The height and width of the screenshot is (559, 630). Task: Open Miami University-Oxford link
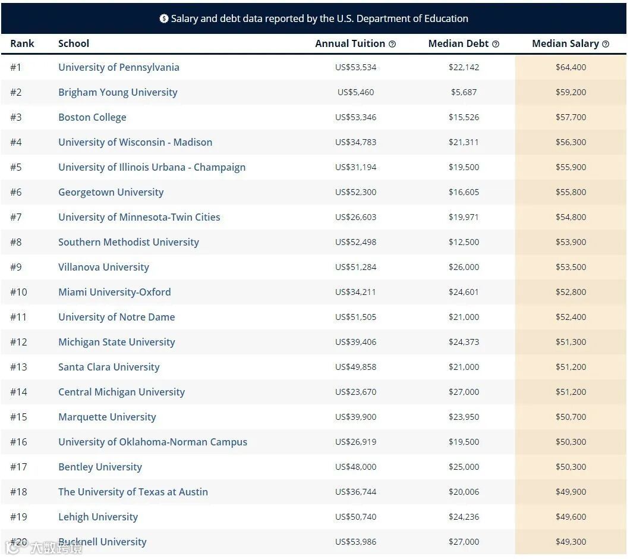pyautogui.click(x=115, y=291)
